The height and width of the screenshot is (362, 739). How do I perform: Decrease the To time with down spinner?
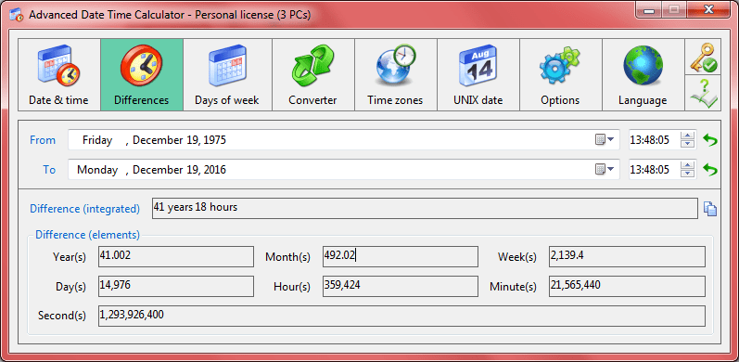click(688, 174)
